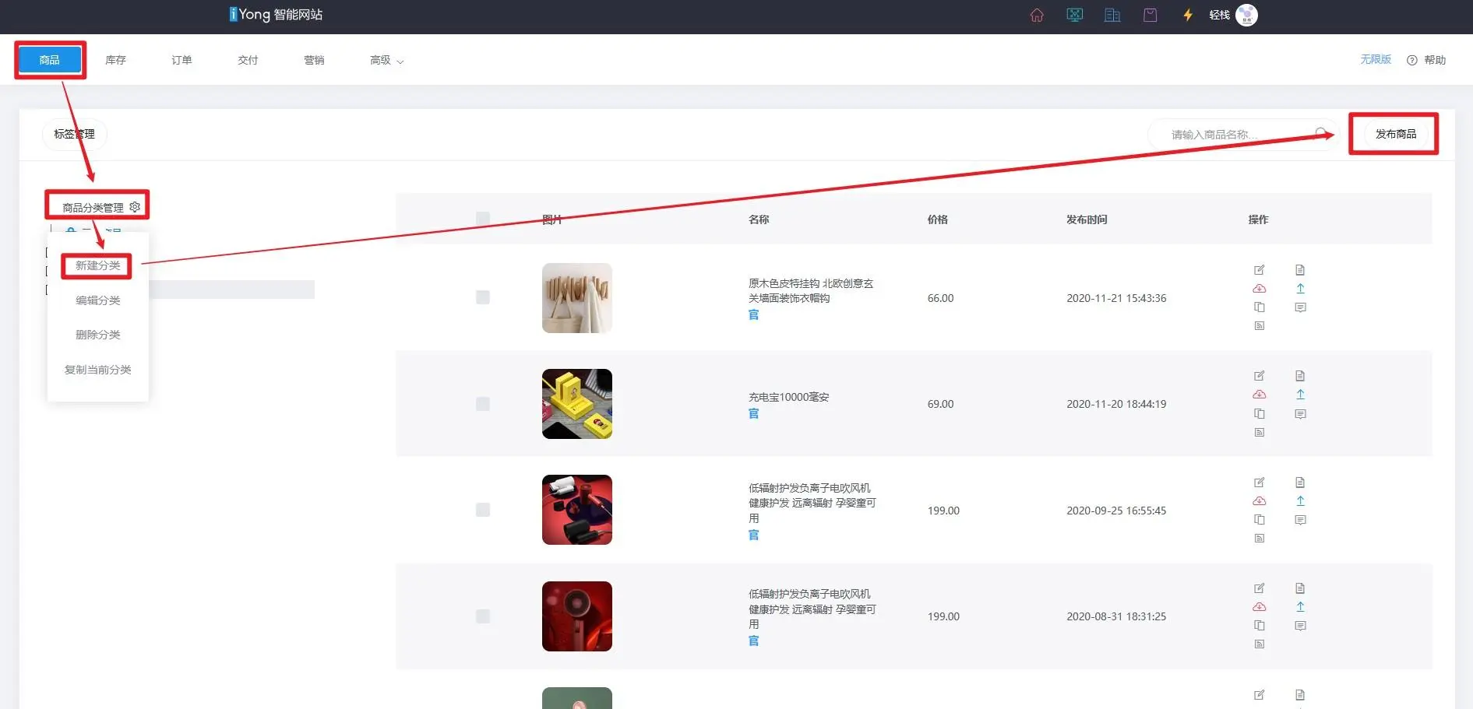
Task: Click the copy icon for 原木色皮特挂钩 row
Action: [1259, 307]
